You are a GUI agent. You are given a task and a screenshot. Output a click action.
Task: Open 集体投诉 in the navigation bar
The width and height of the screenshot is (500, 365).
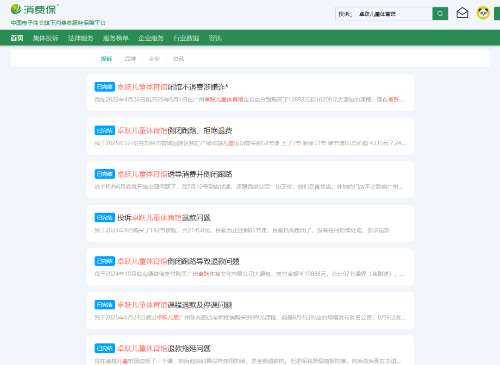point(46,38)
